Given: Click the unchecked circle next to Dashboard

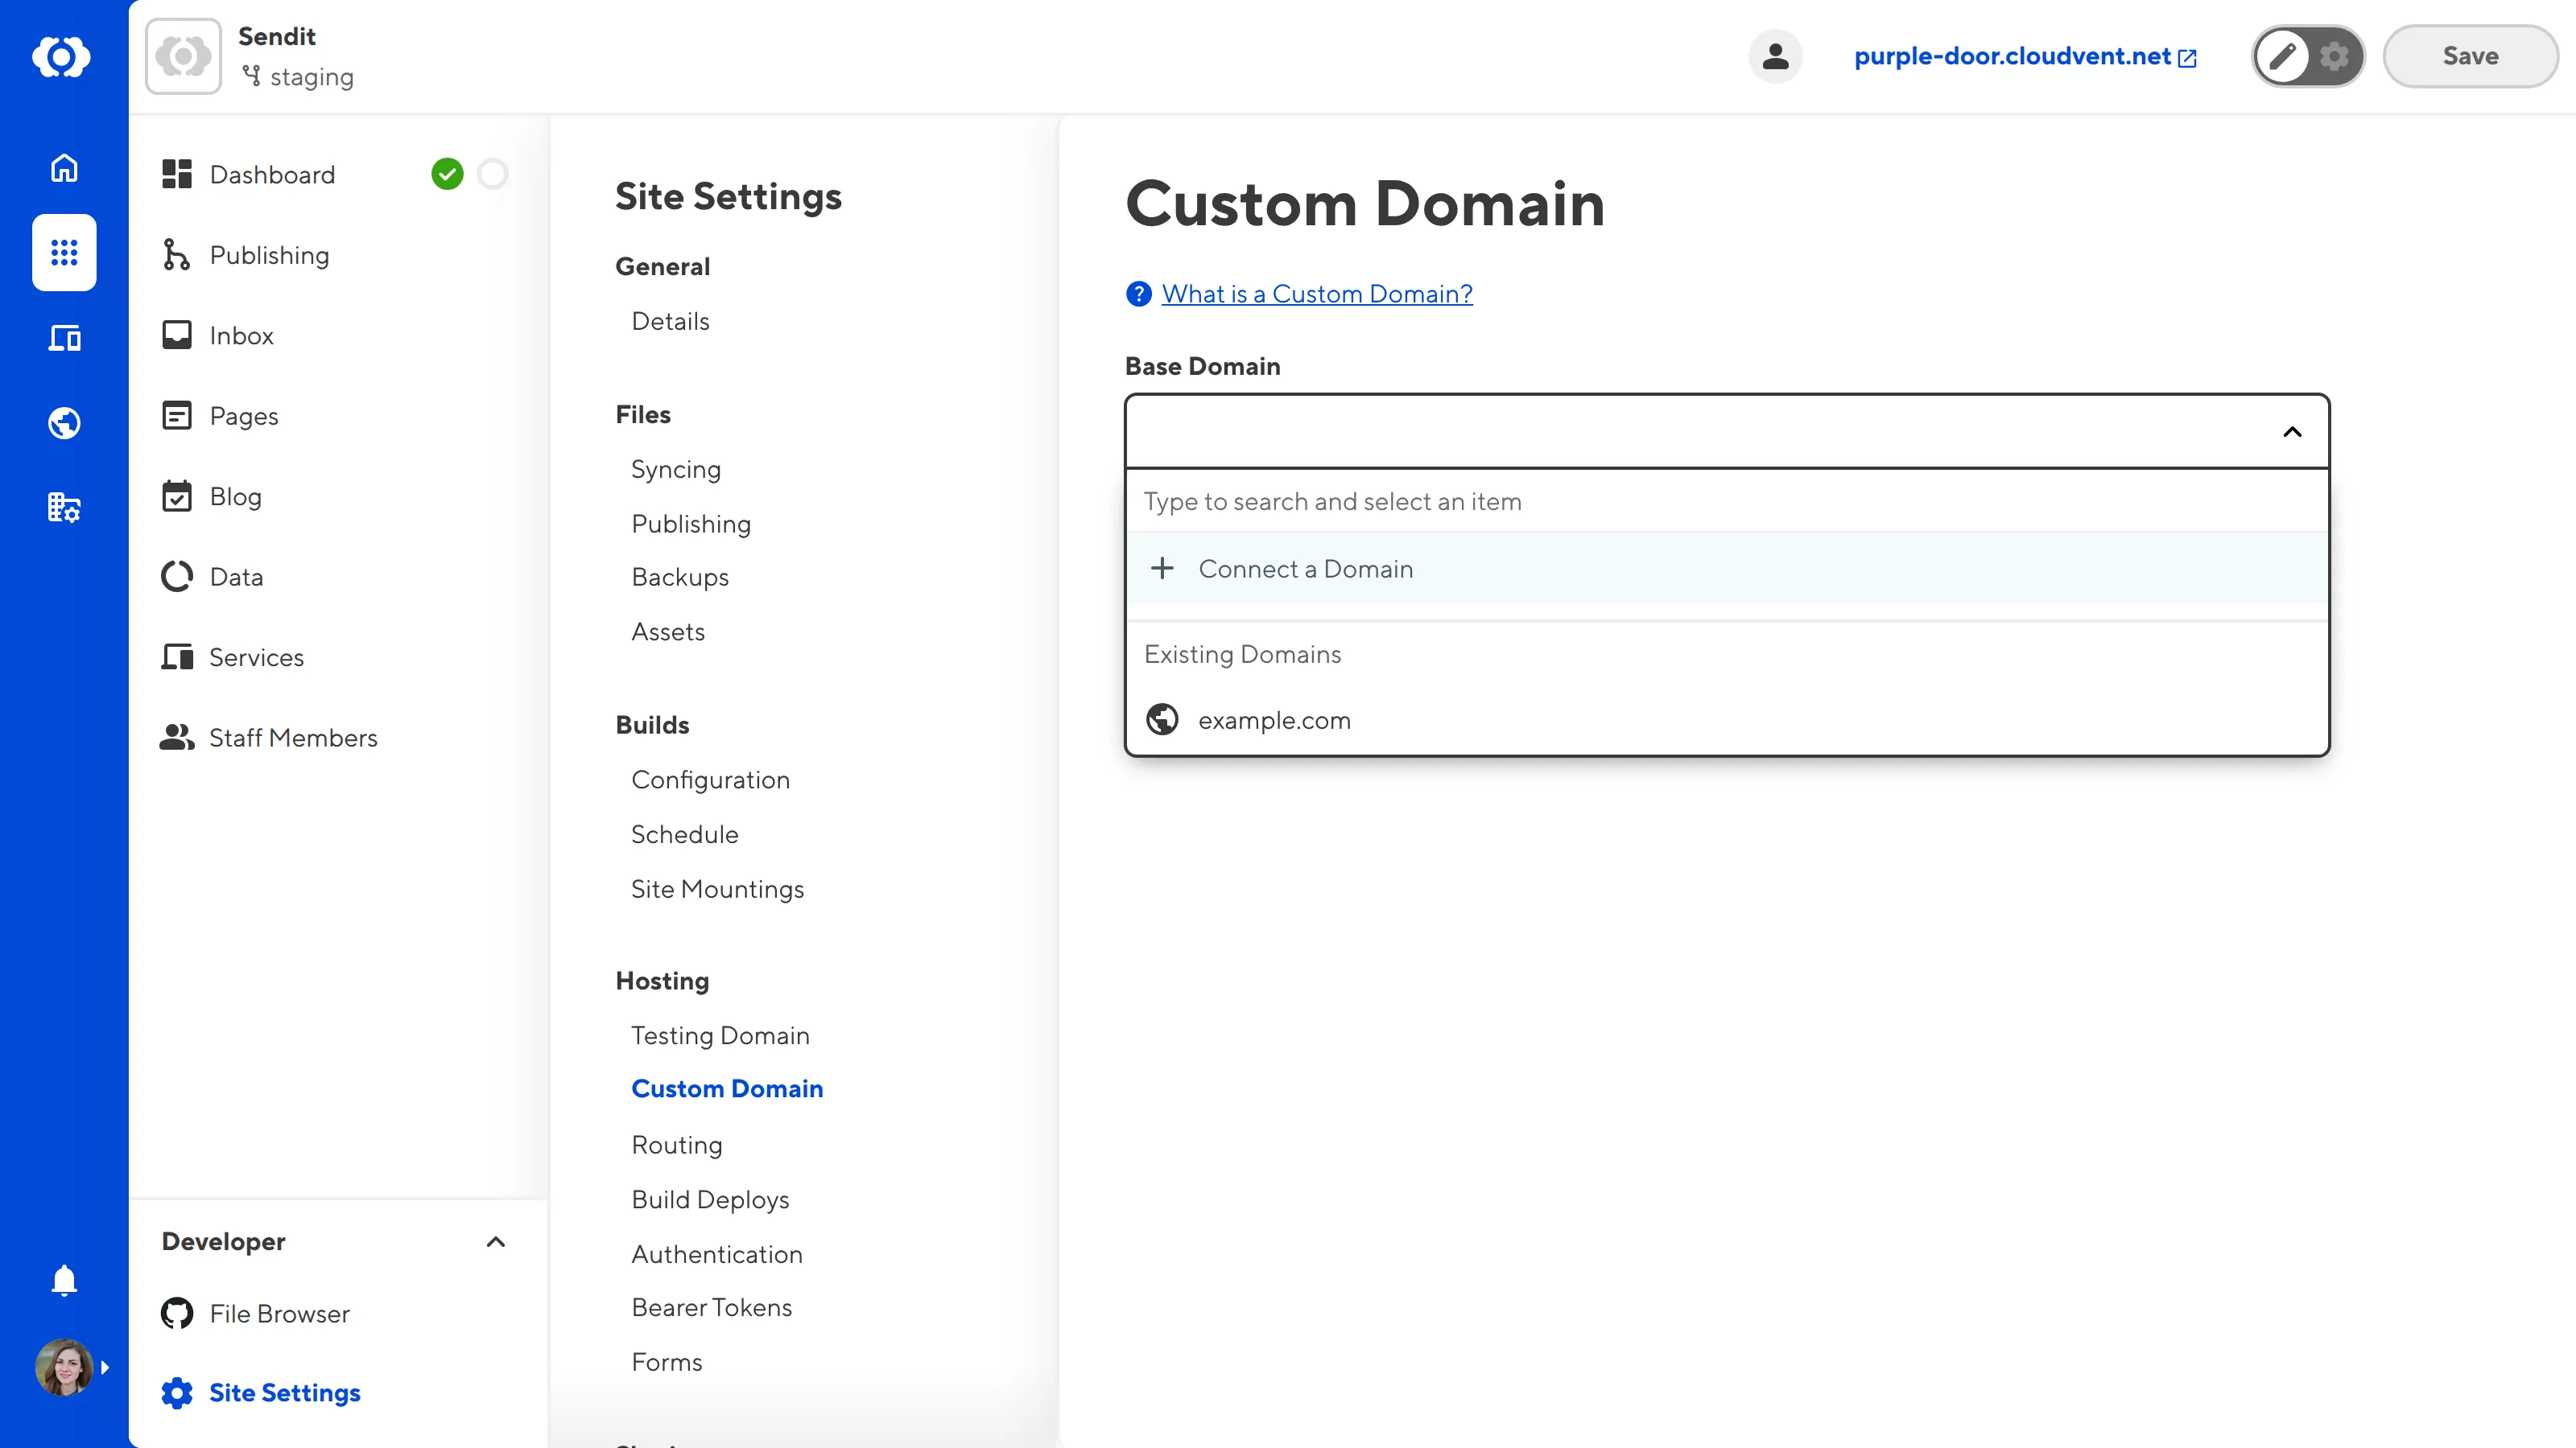Looking at the screenshot, I should click(x=493, y=174).
